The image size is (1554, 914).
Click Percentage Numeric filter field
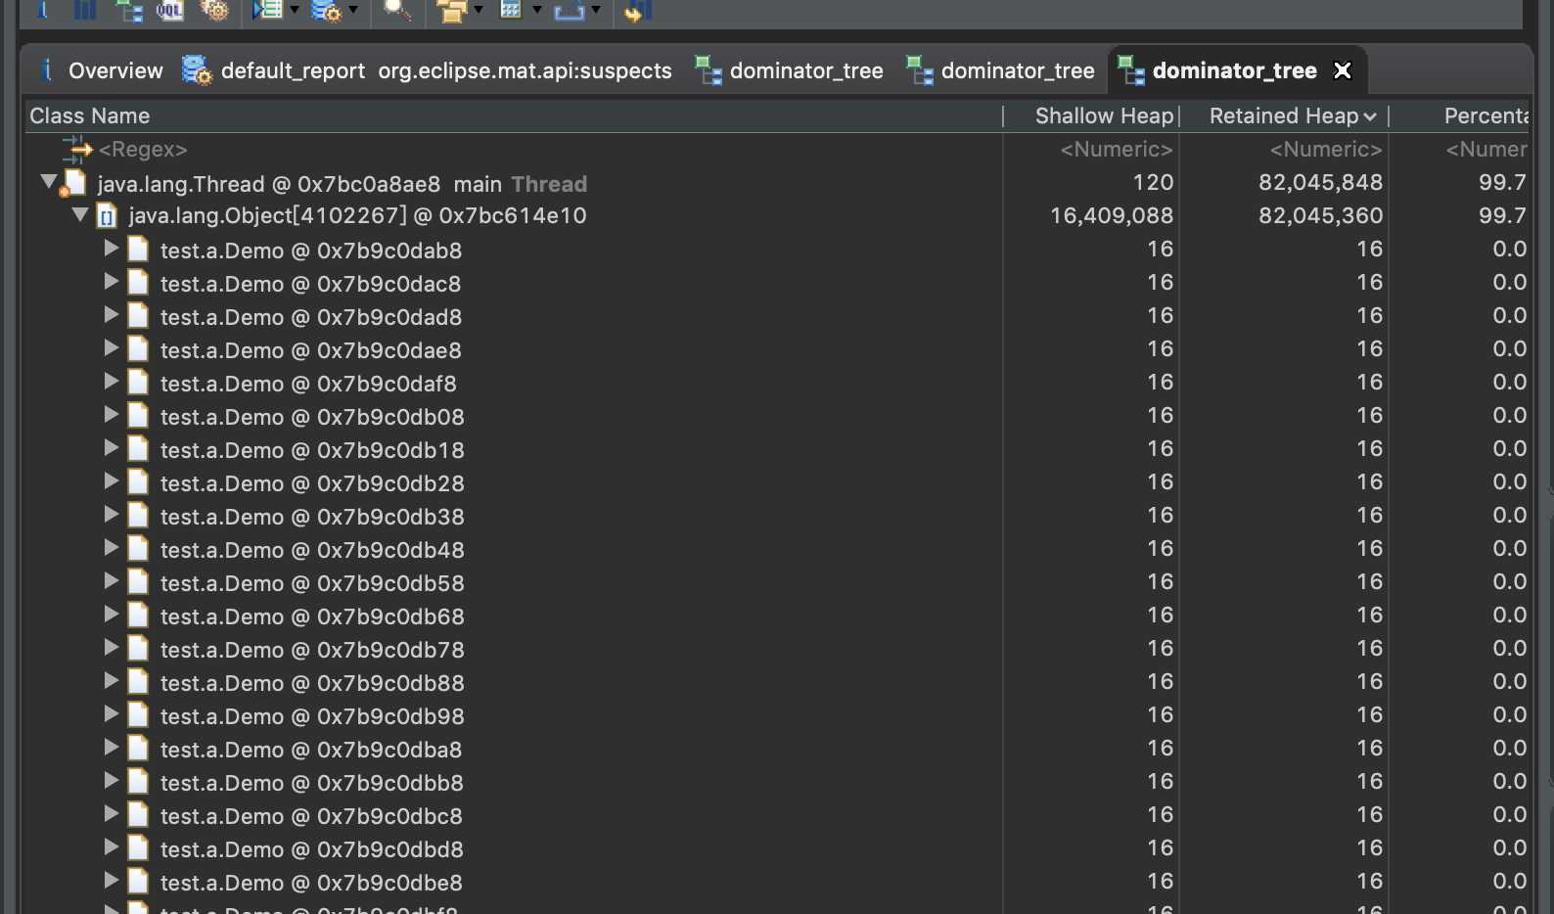1486,150
